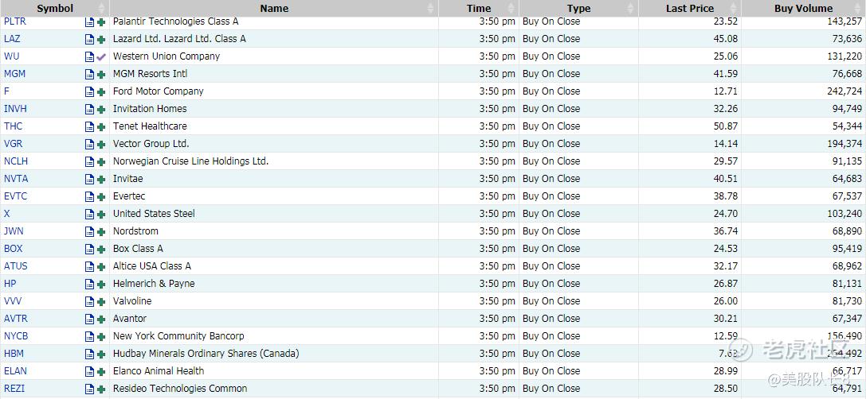The width and height of the screenshot is (866, 399).
Task: Open the WU symbol link
Action: coord(12,56)
